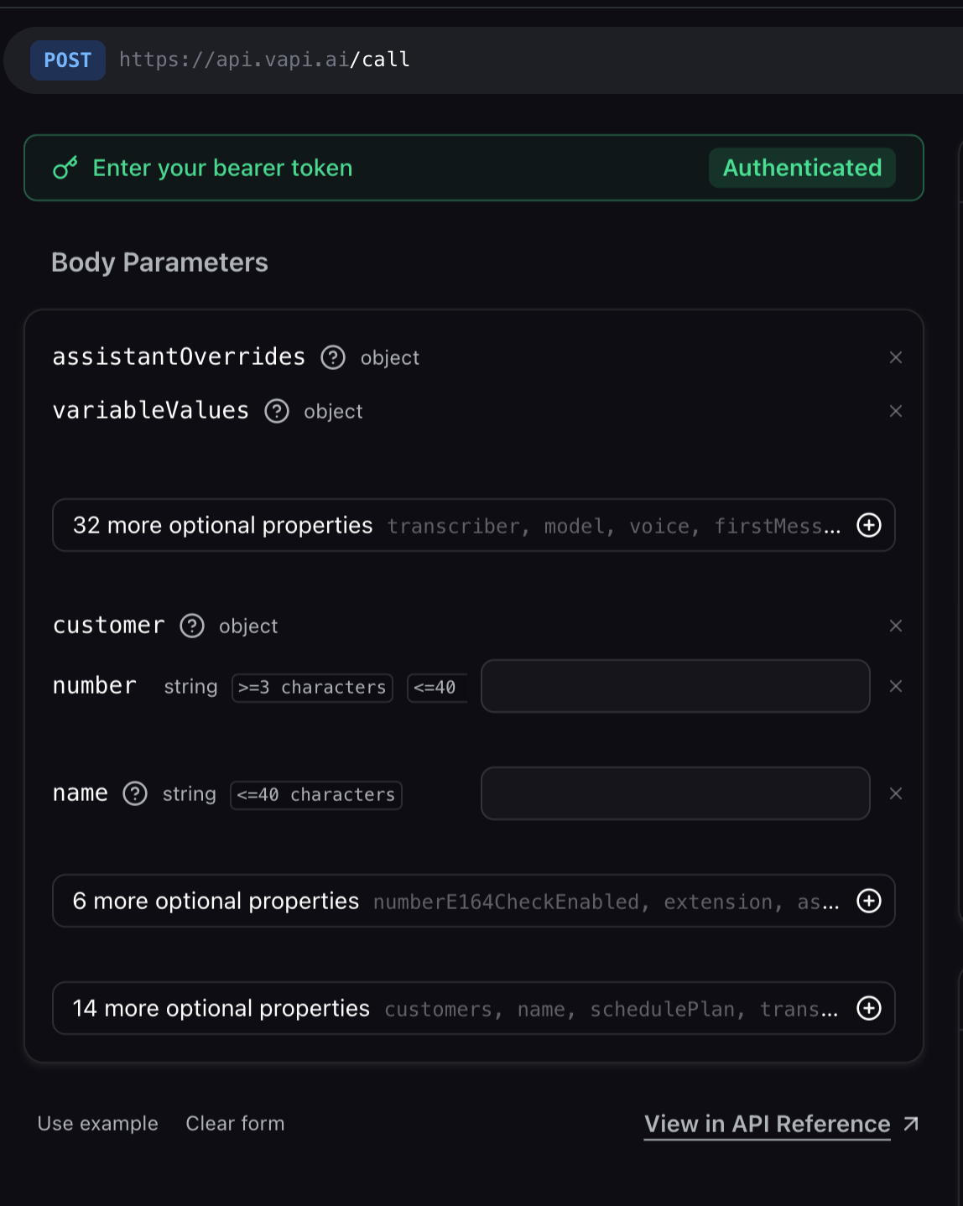Remove the name string field
The height and width of the screenshot is (1206, 963).
pos(896,793)
